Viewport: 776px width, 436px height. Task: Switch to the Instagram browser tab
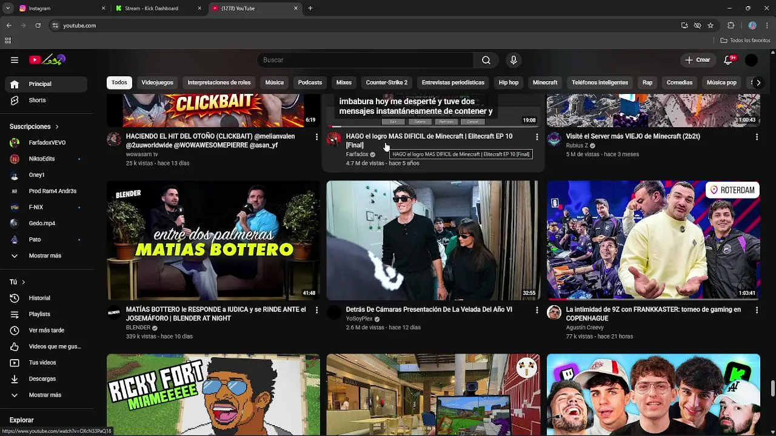[x=61, y=8]
